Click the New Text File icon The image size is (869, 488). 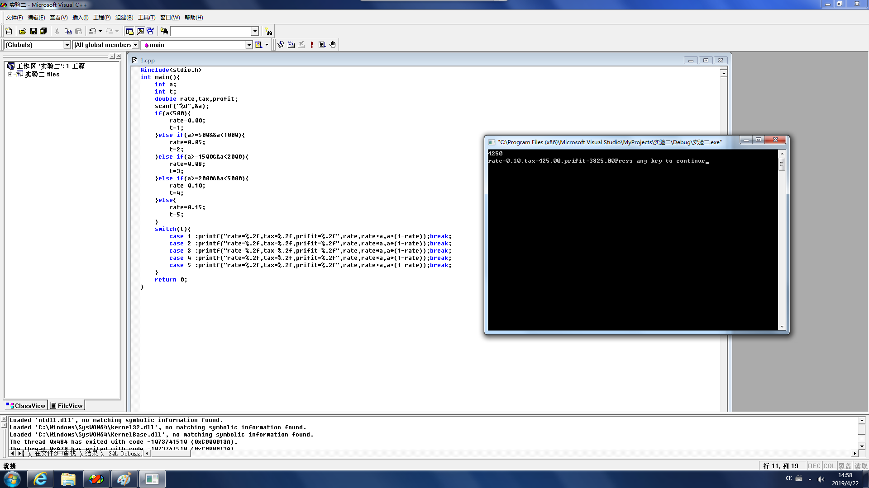click(9, 31)
